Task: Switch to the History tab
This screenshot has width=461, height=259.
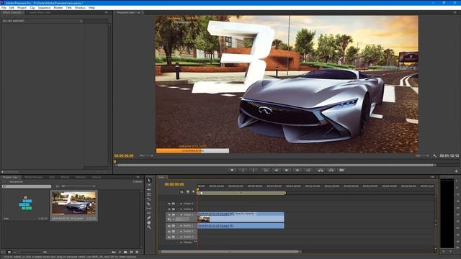Action: pyautogui.click(x=97, y=177)
